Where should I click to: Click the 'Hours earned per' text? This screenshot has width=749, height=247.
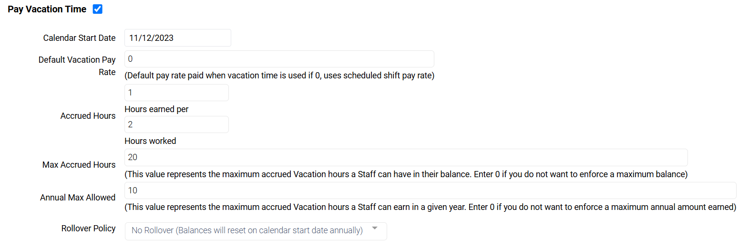[x=156, y=109]
